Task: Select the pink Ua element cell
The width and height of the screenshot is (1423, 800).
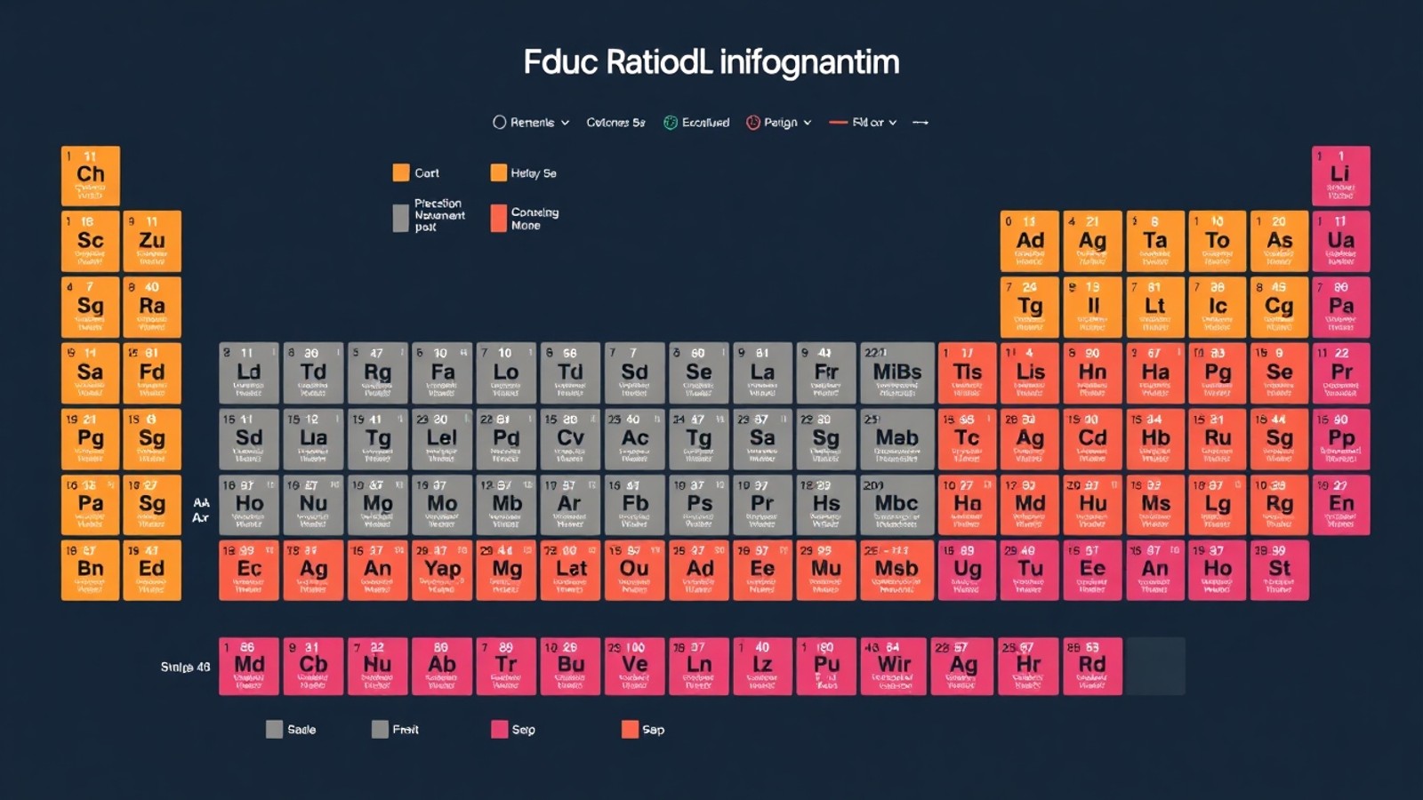Action: coord(1341,241)
